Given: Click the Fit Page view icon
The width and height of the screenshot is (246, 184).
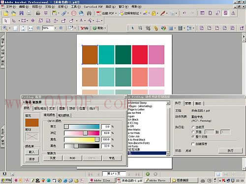Looking at the screenshot, I should coord(23,28).
